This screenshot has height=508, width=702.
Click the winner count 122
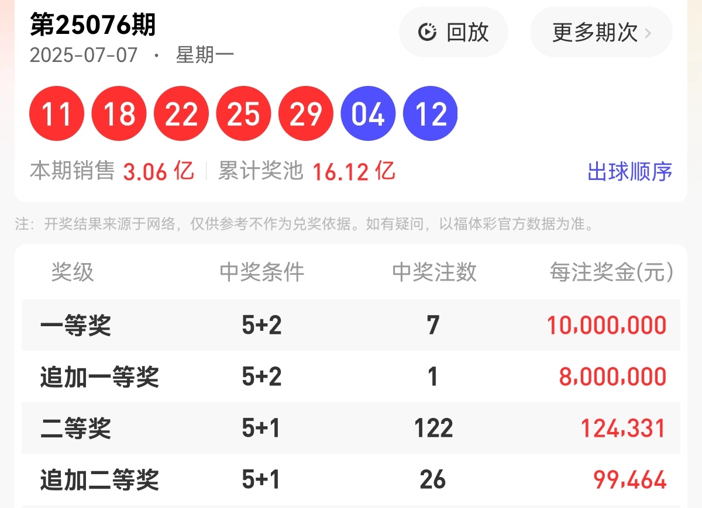(x=433, y=428)
